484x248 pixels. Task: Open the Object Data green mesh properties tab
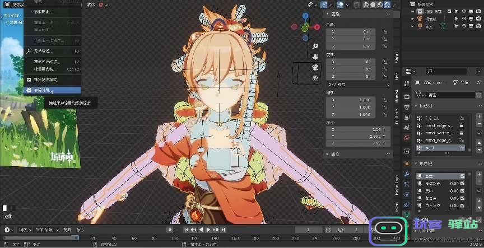coord(407,214)
